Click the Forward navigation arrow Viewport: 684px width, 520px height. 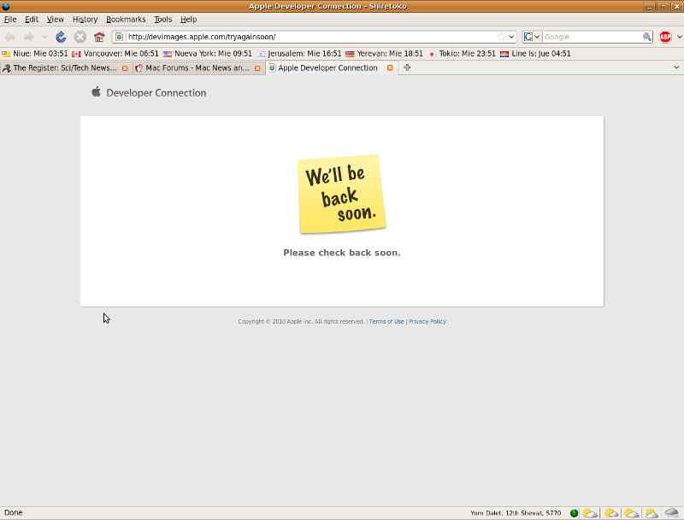tap(29, 37)
